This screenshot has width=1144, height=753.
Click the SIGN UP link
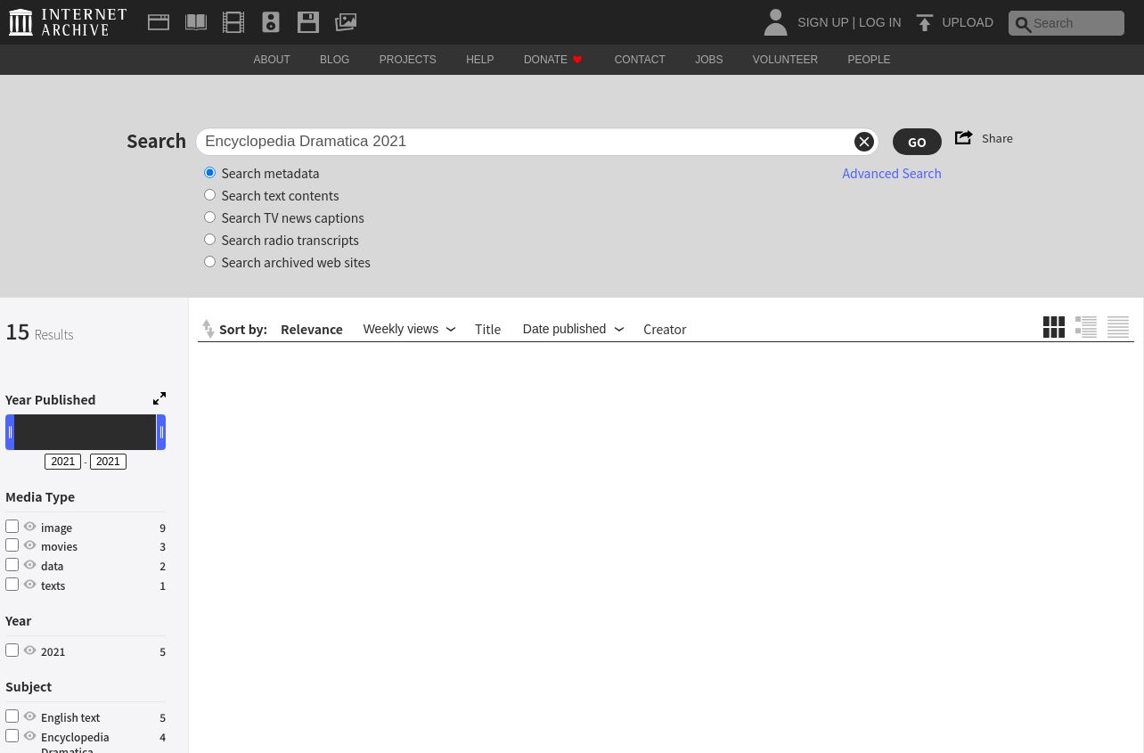click(x=822, y=22)
